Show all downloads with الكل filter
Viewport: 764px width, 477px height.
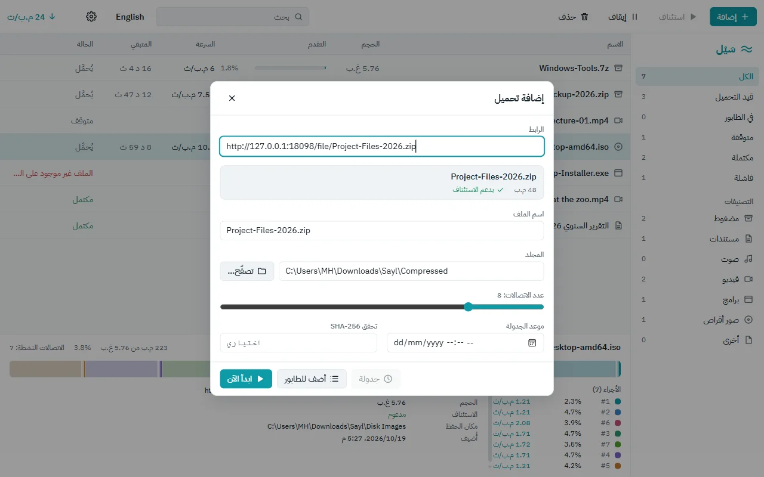(x=697, y=76)
